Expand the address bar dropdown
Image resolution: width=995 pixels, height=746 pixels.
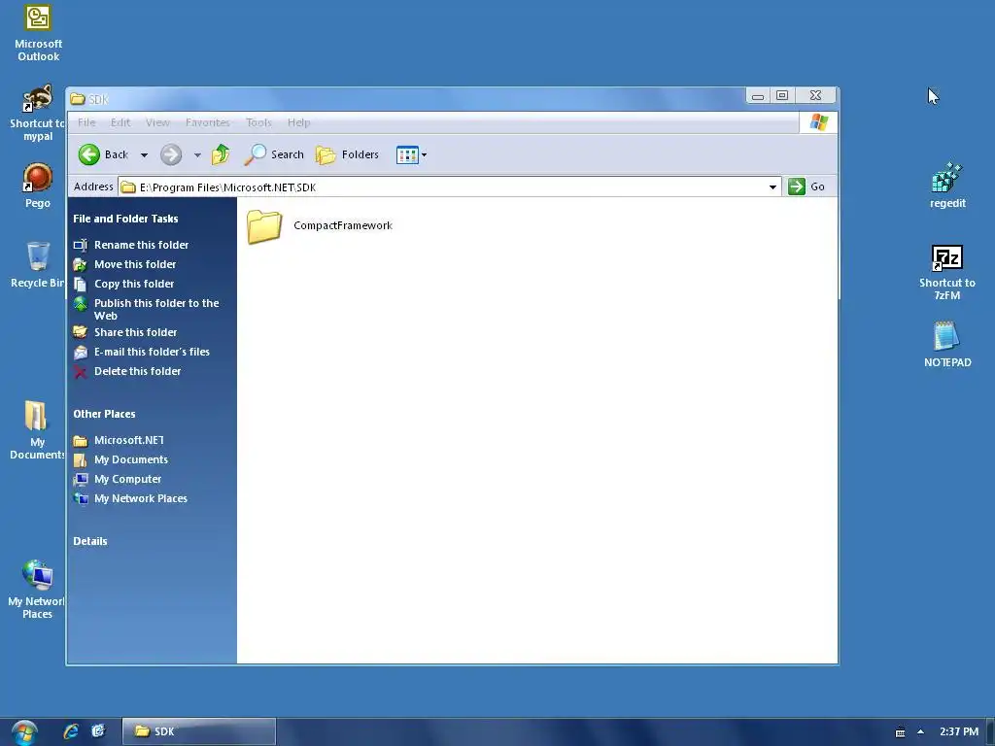point(772,187)
